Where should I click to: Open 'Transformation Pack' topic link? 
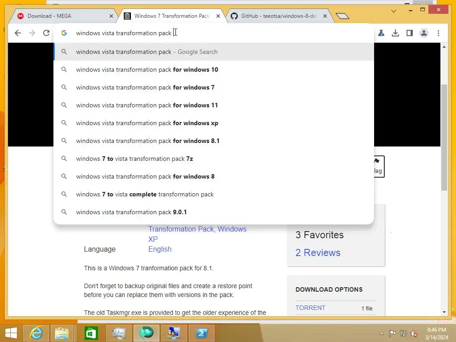(x=182, y=229)
